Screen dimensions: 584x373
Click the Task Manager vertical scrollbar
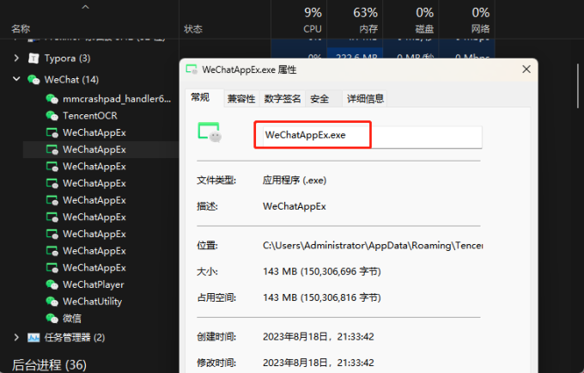tap(578, 86)
